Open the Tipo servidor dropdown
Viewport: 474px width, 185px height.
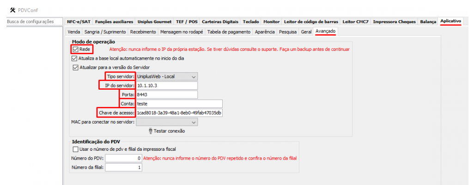pyautogui.click(x=166, y=76)
